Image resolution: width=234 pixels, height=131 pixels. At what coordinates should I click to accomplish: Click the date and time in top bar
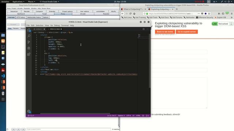pyautogui.click(x=120, y=1)
